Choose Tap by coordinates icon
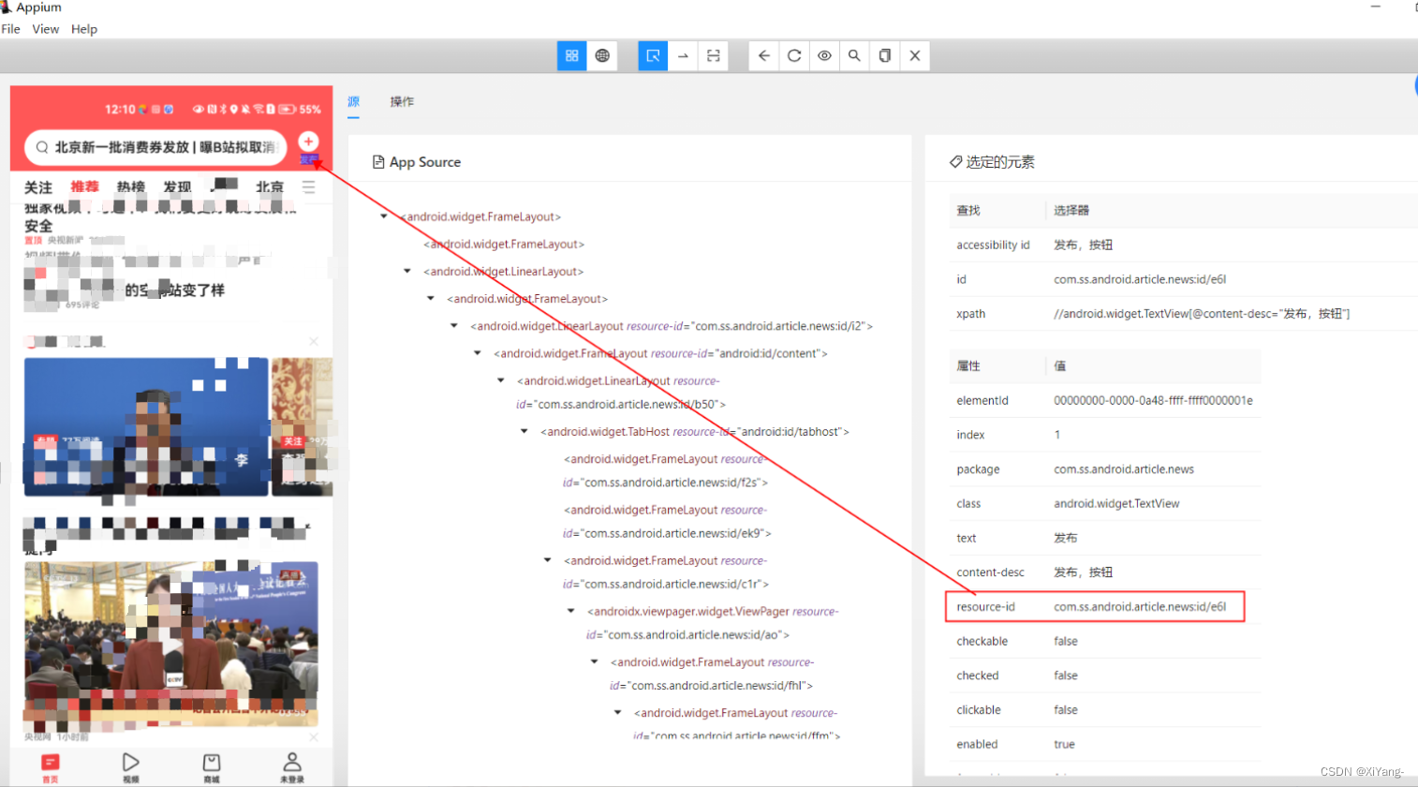This screenshot has height=787, width=1418. pyautogui.click(x=713, y=56)
